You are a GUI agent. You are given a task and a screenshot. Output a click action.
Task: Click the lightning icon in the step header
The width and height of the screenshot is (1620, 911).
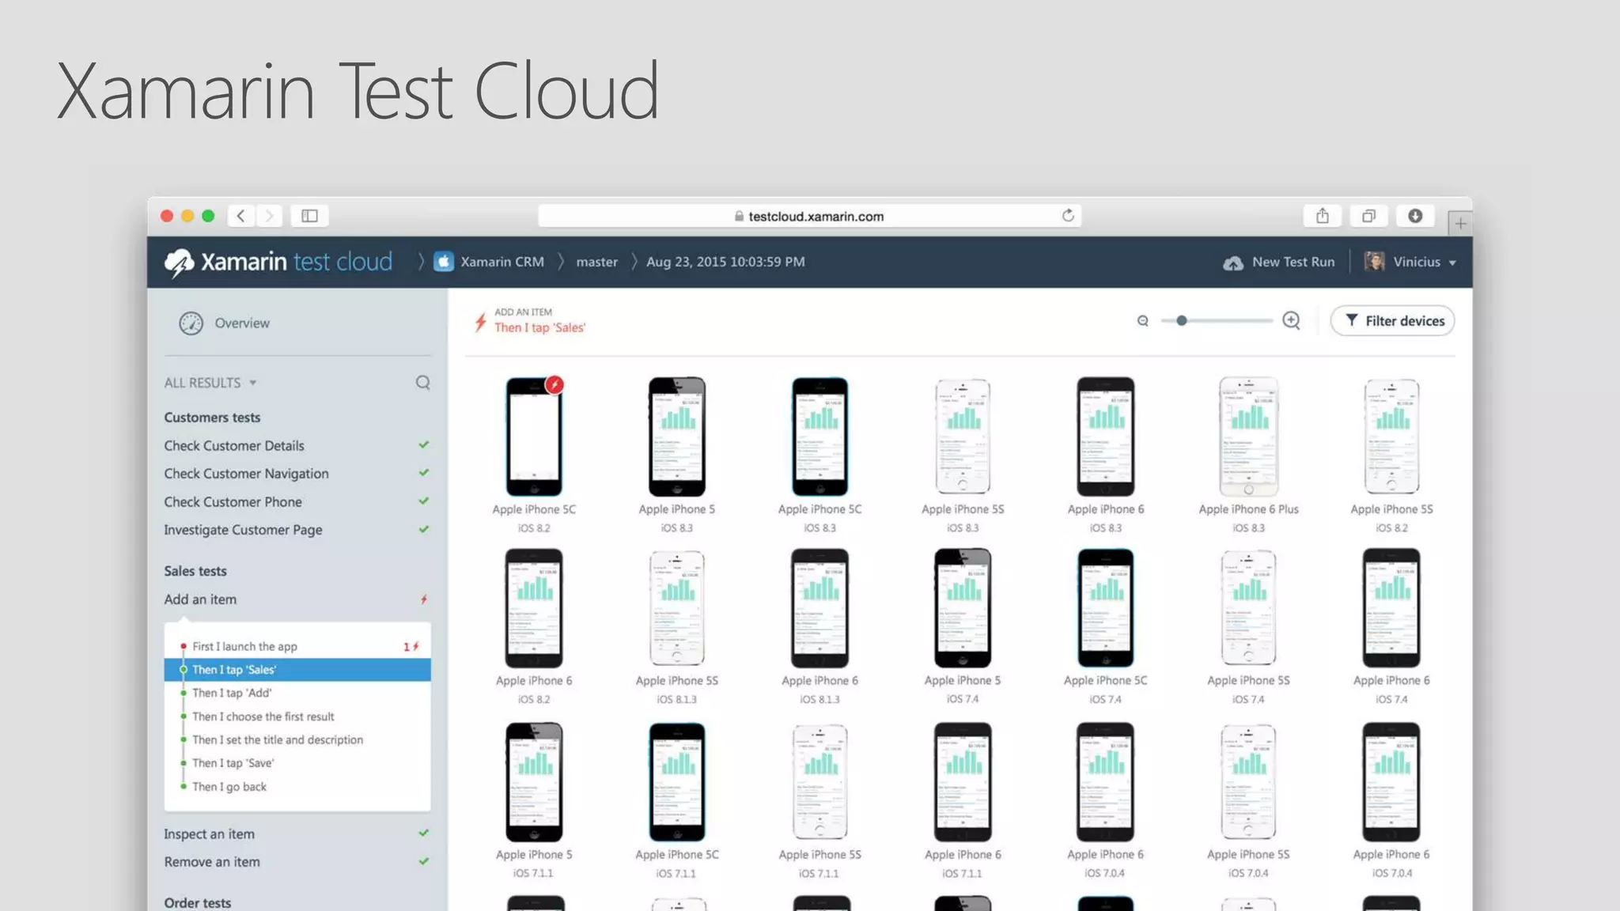click(480, 321)
